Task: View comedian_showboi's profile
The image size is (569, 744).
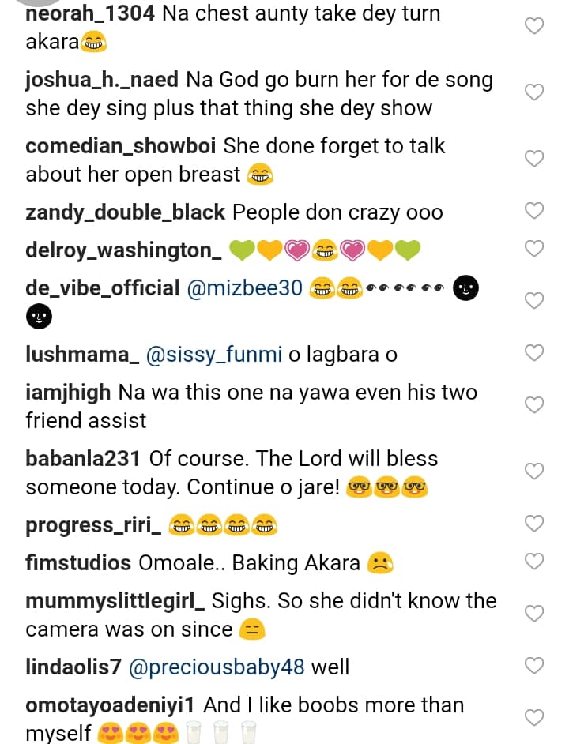Action: [x=121, y=146]
